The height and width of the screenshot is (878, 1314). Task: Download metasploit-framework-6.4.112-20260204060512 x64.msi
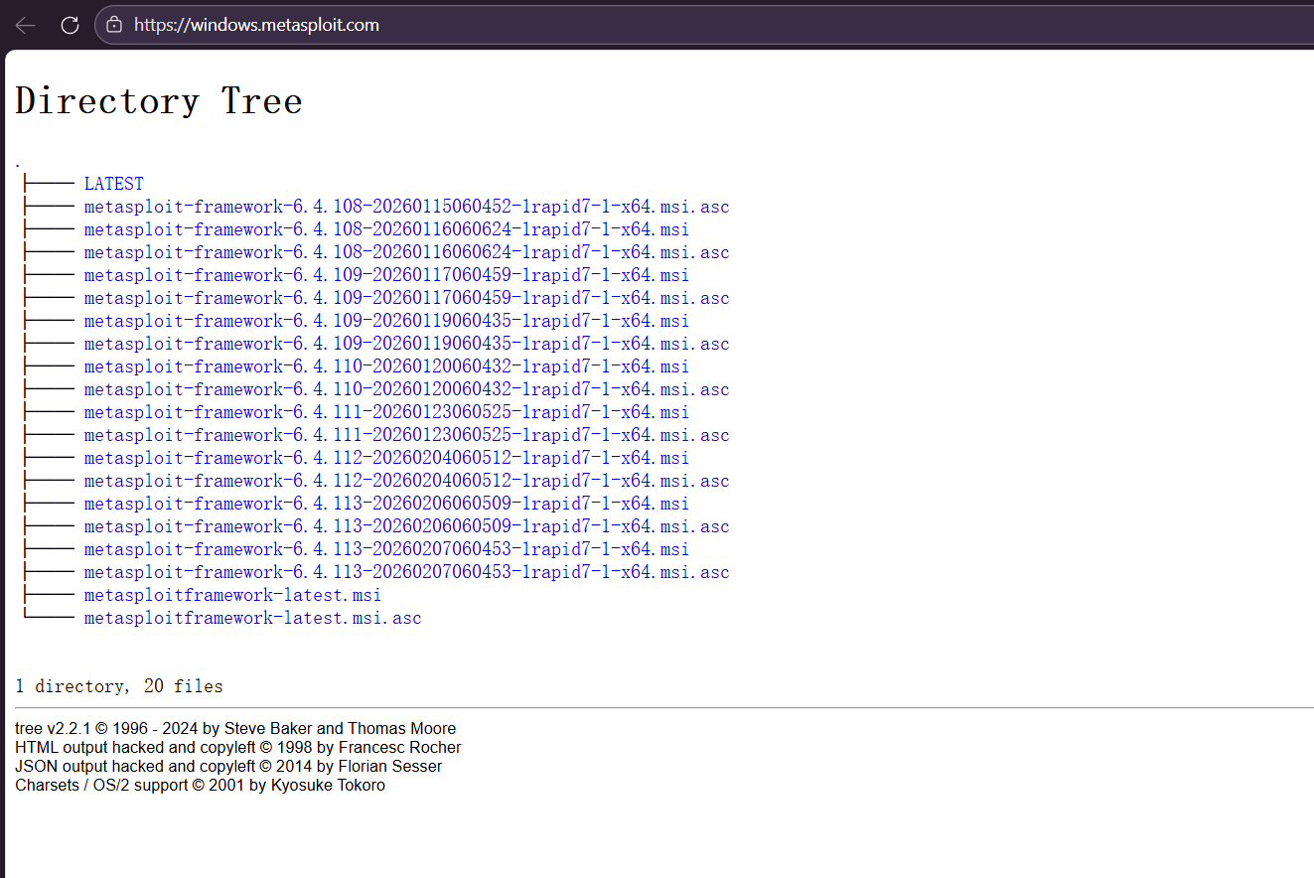pyautogui.click(x=386, y=458)
